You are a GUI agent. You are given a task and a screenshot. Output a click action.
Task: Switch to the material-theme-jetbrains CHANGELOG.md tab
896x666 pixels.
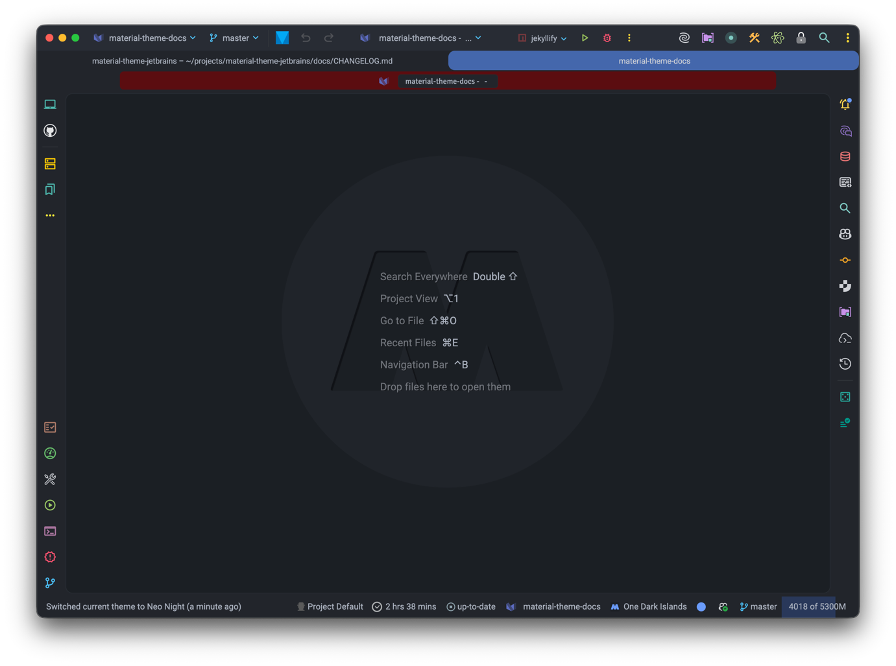point(242,61)
